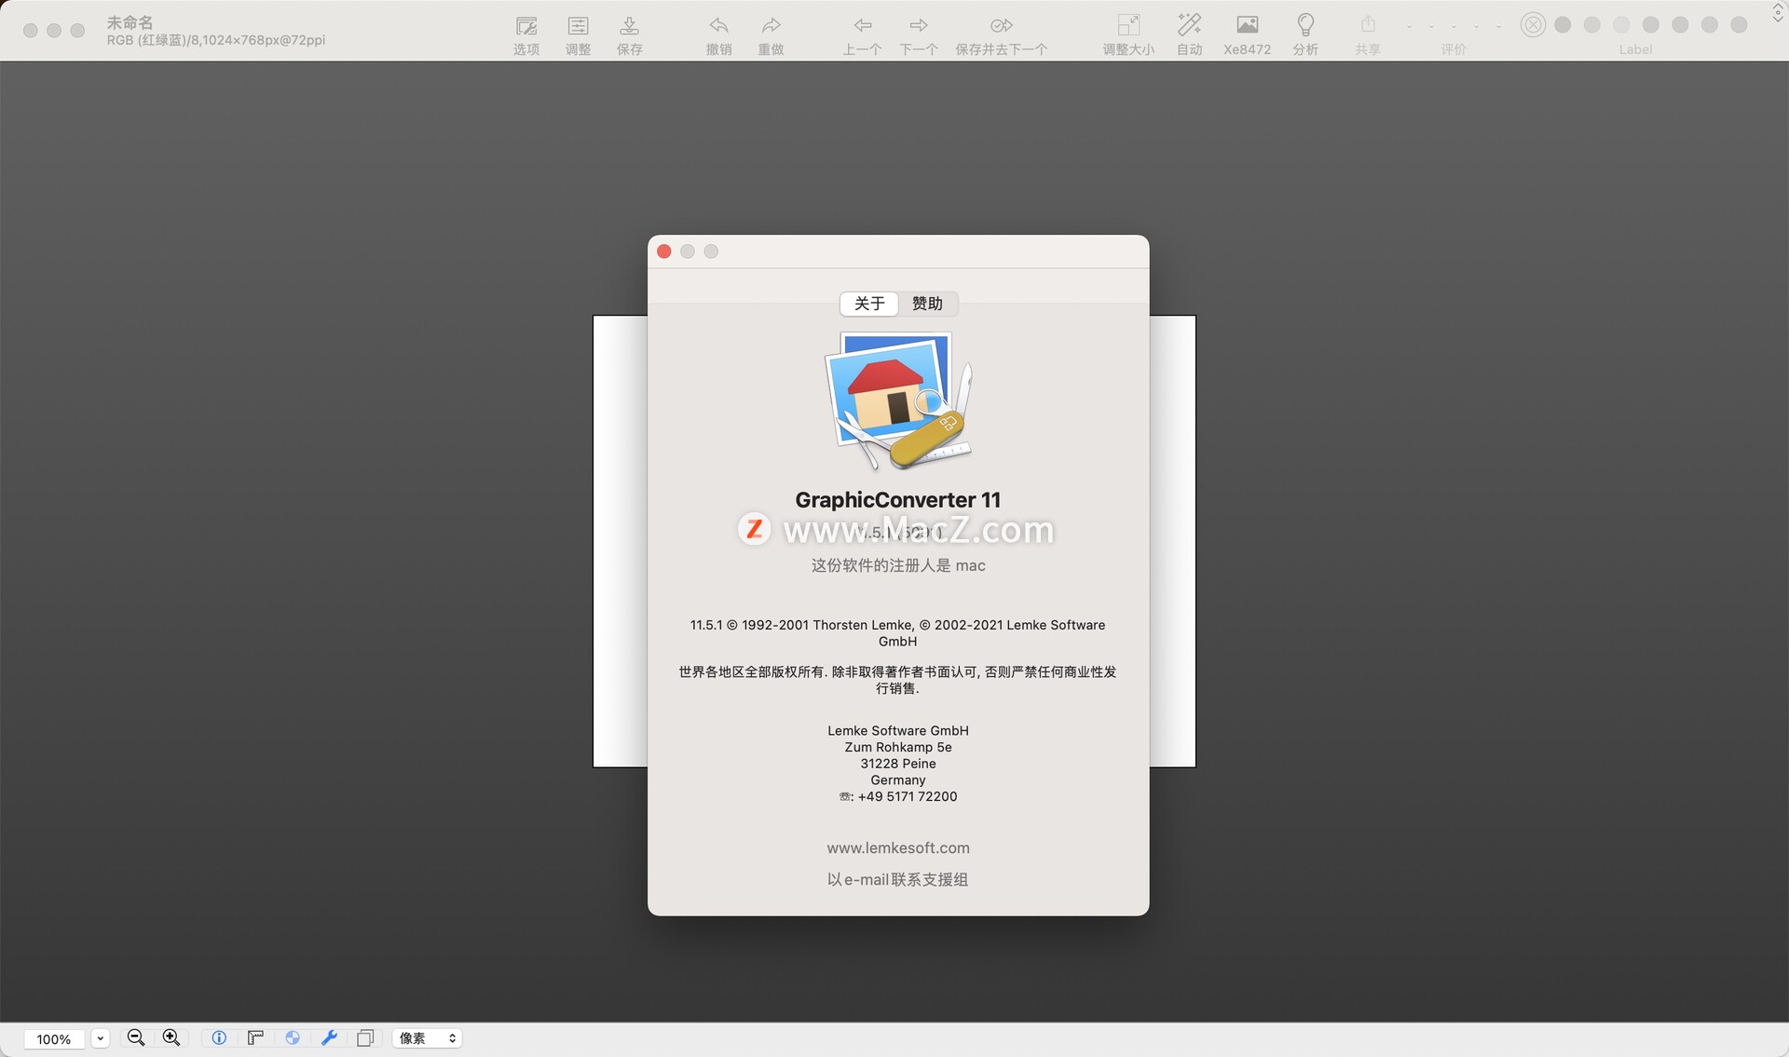Click the overlapping pages icon in status bar
Viewport: 1789px width, 1057px height.
click(x=365, y=1037)
